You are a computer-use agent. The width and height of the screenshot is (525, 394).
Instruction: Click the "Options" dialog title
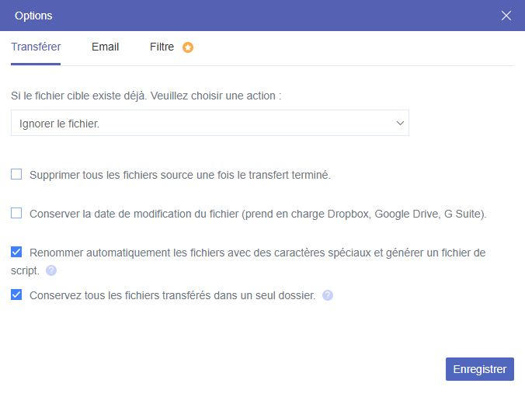pos(34,16)
